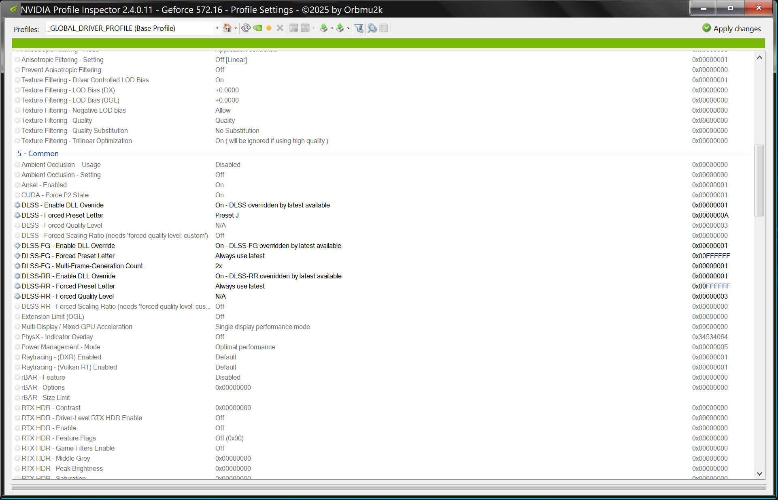Open the export profiles dropdown arrow

(x=332, y=28)
